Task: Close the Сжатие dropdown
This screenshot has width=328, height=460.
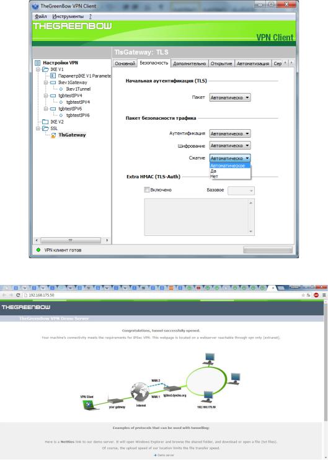Action: (230, 158)
